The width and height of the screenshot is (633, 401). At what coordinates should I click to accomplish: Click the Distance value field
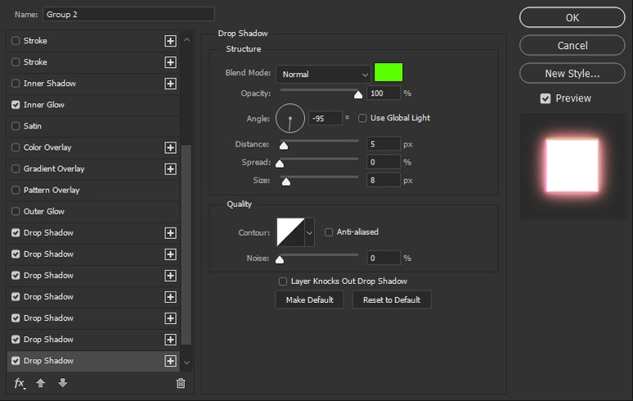[384, 144]
